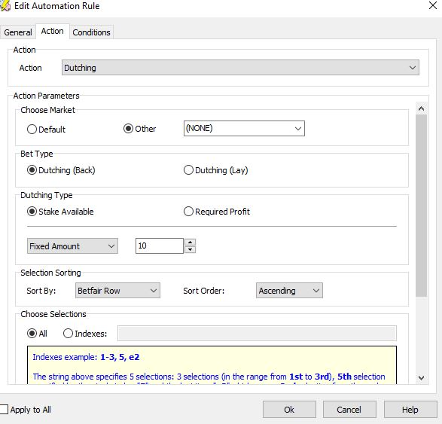
Task: Expand the Sort Order Ascending dropdown
Action: tap(289, 291)
